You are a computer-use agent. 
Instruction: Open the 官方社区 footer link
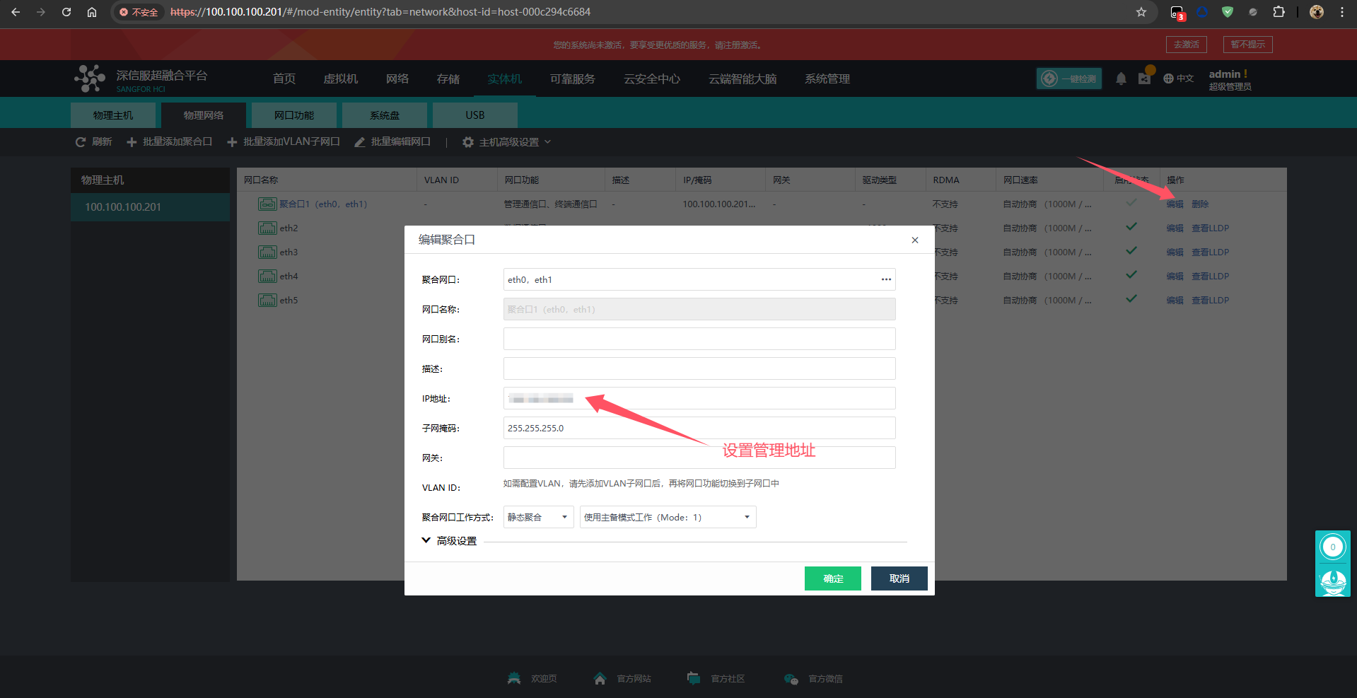716,679
